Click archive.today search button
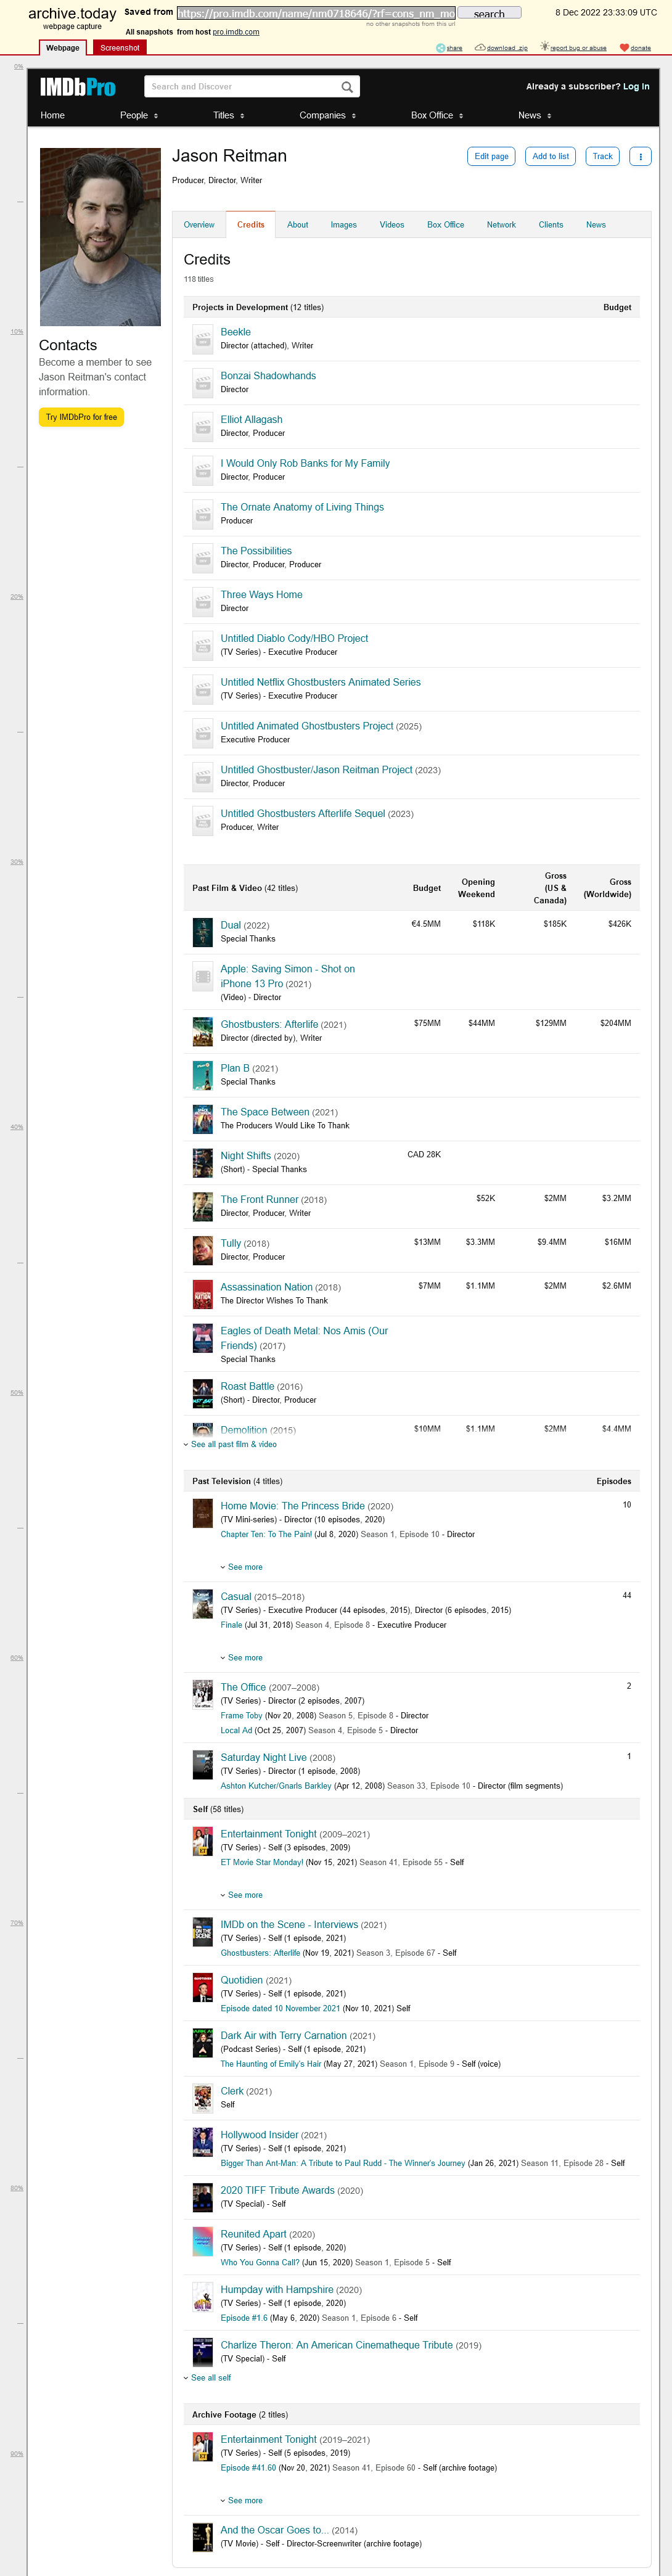672x2576 pixels. tap(489, 14)
